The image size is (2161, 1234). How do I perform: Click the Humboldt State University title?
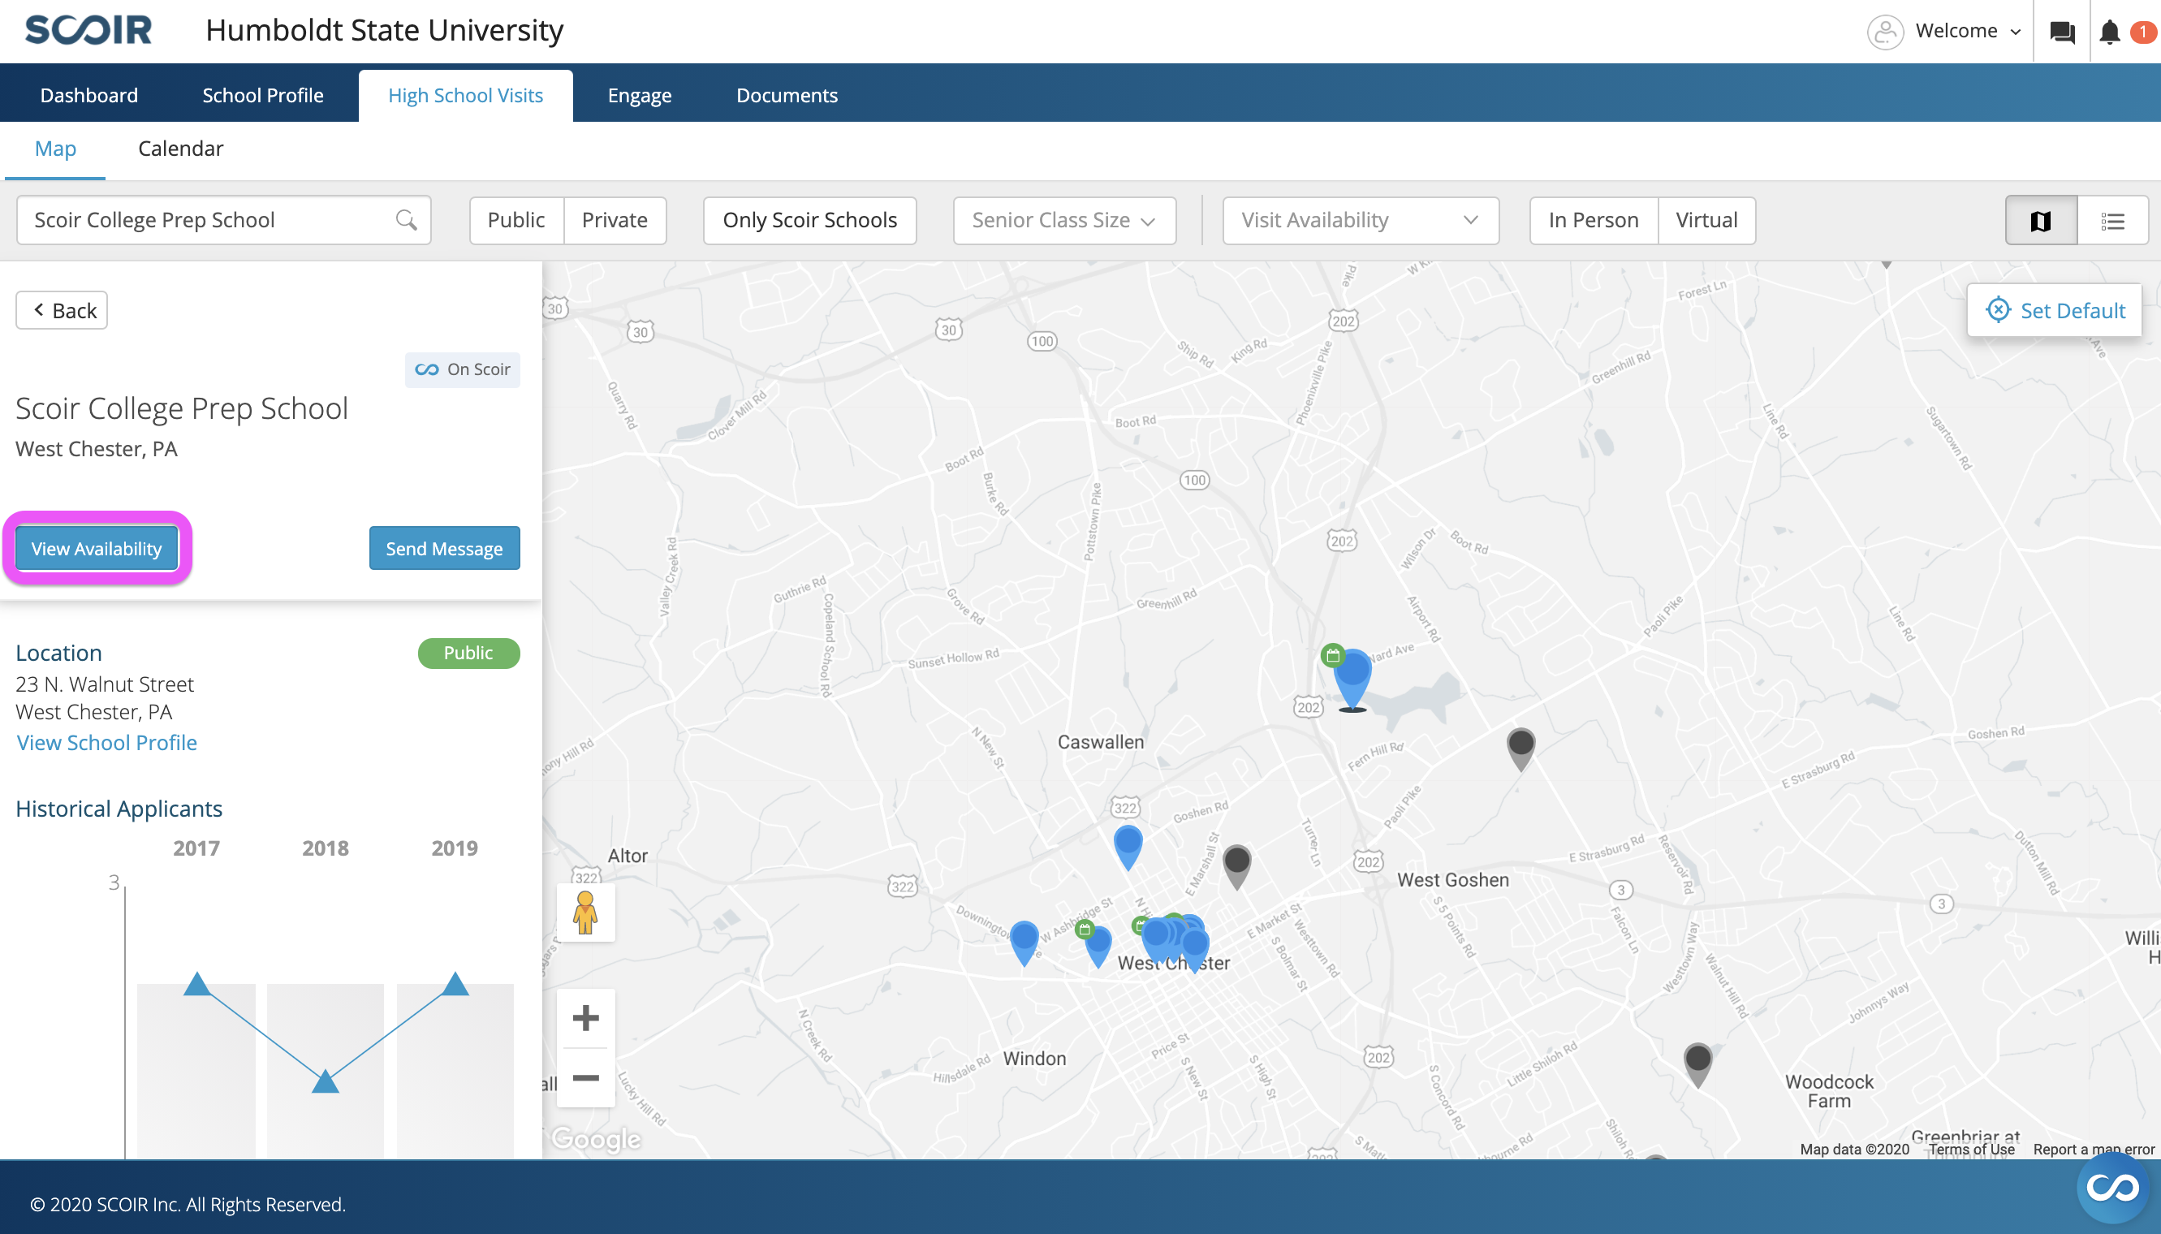tap(384, 31)
